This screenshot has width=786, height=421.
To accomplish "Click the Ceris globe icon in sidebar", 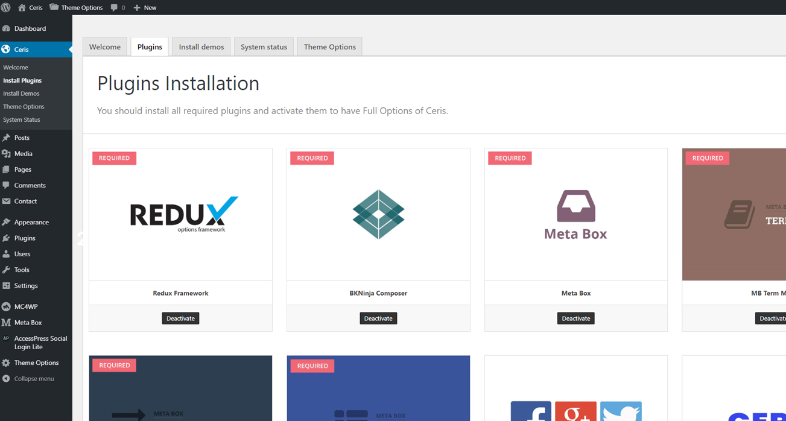I will pyautogui.click(x=6, y=49).
